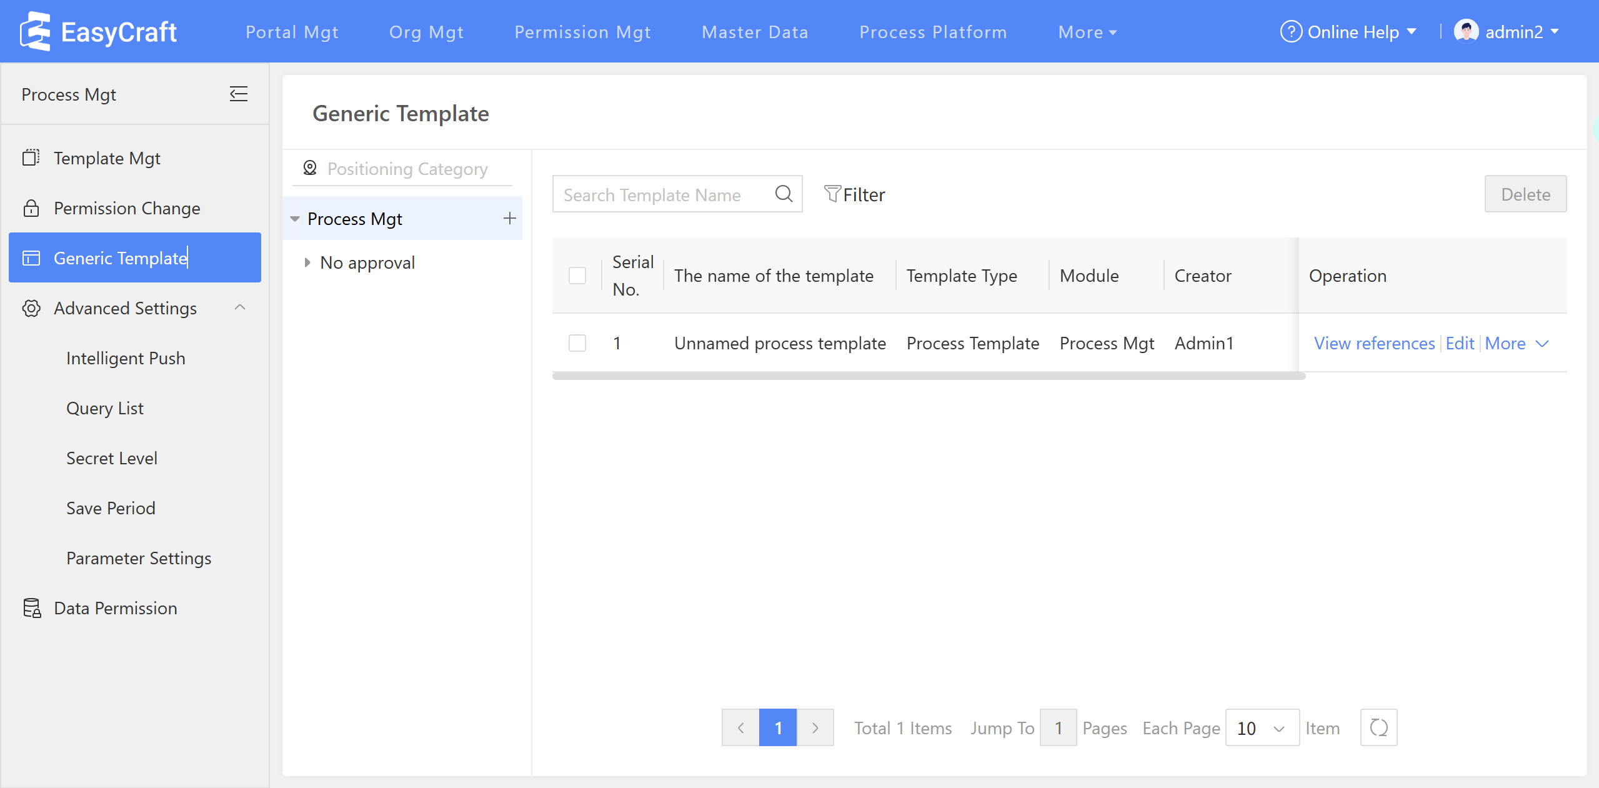The image size is (1599, 788).
Task: Click the Delete button
Action: pos(1525,194)
